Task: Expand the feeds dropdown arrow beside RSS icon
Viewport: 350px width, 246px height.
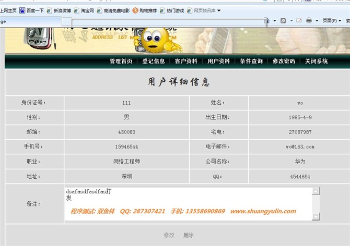Action: [291, 21]
